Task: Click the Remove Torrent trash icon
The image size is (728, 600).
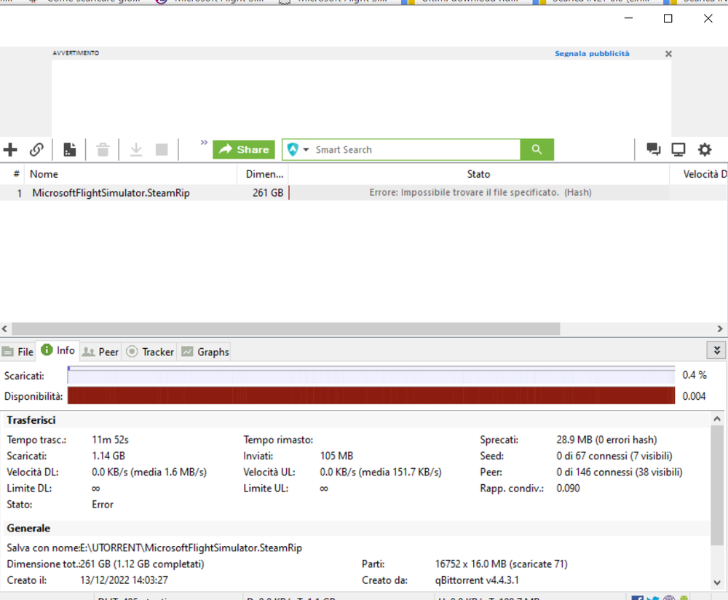Action: 103,149
